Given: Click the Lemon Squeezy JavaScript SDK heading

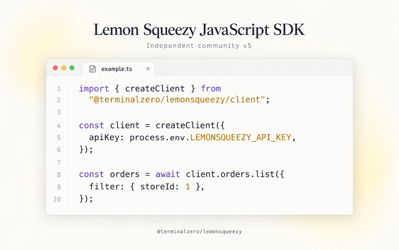Looking at the screenshot, I should tap(199, 30).
